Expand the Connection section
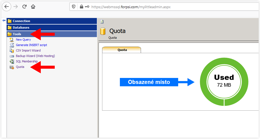This screenshot has width=260, height=139. point(52,21)
